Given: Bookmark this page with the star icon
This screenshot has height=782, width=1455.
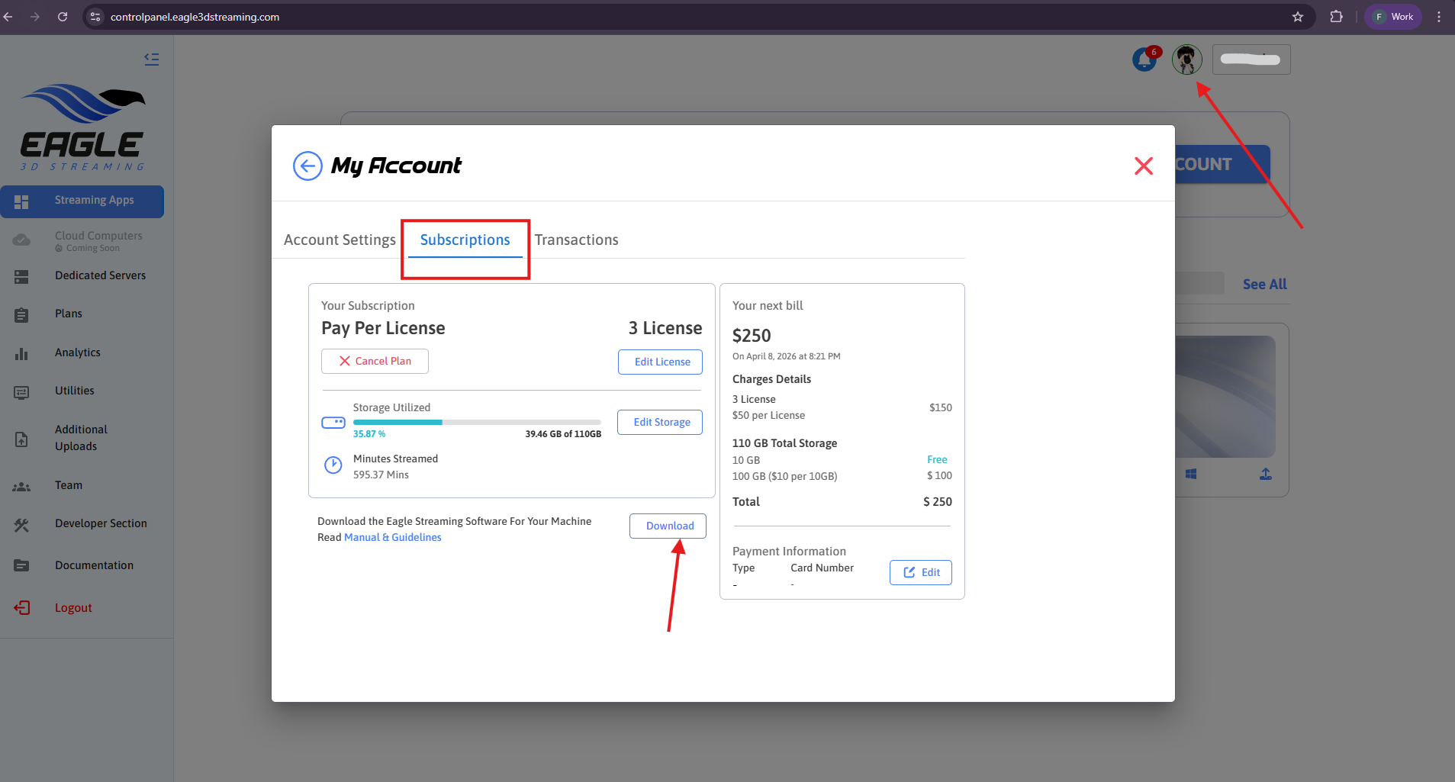Looking at the screenshot, I should [1298, 17].
